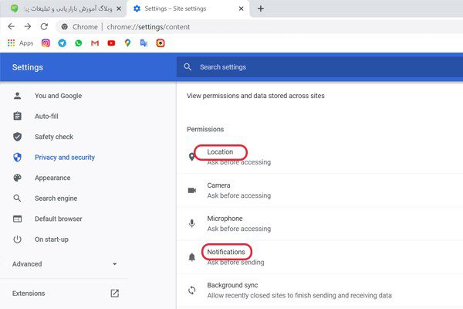
Task: Click the Safety check shield icon
Action: pos(18,137)
